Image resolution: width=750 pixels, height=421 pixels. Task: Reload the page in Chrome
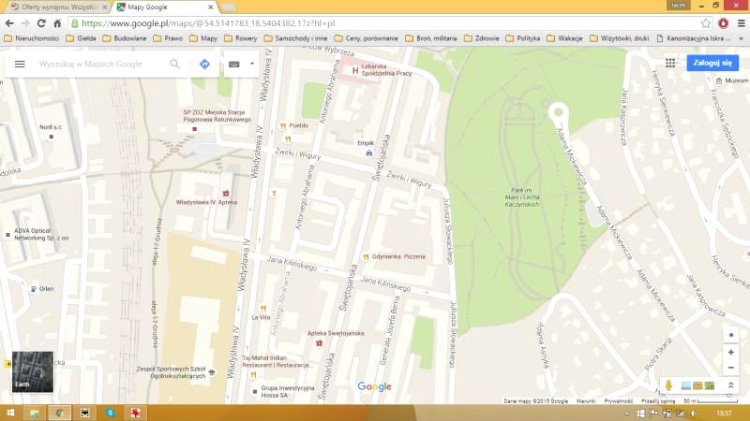pos(42,22)
